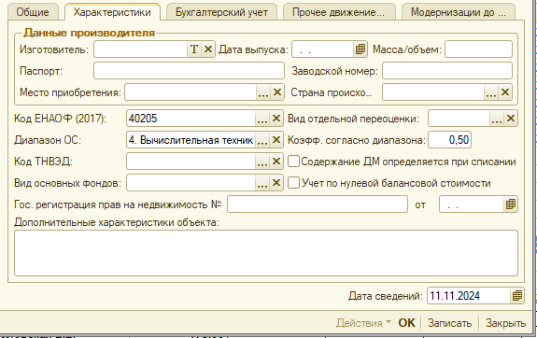Click the Страна происхождения input field
This screenshot has height=338, width=537.
tap(433, 92)
